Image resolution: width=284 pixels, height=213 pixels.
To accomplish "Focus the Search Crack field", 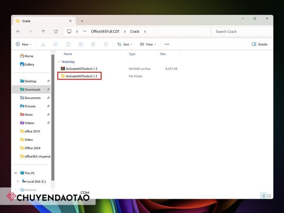I will point(242,31).
